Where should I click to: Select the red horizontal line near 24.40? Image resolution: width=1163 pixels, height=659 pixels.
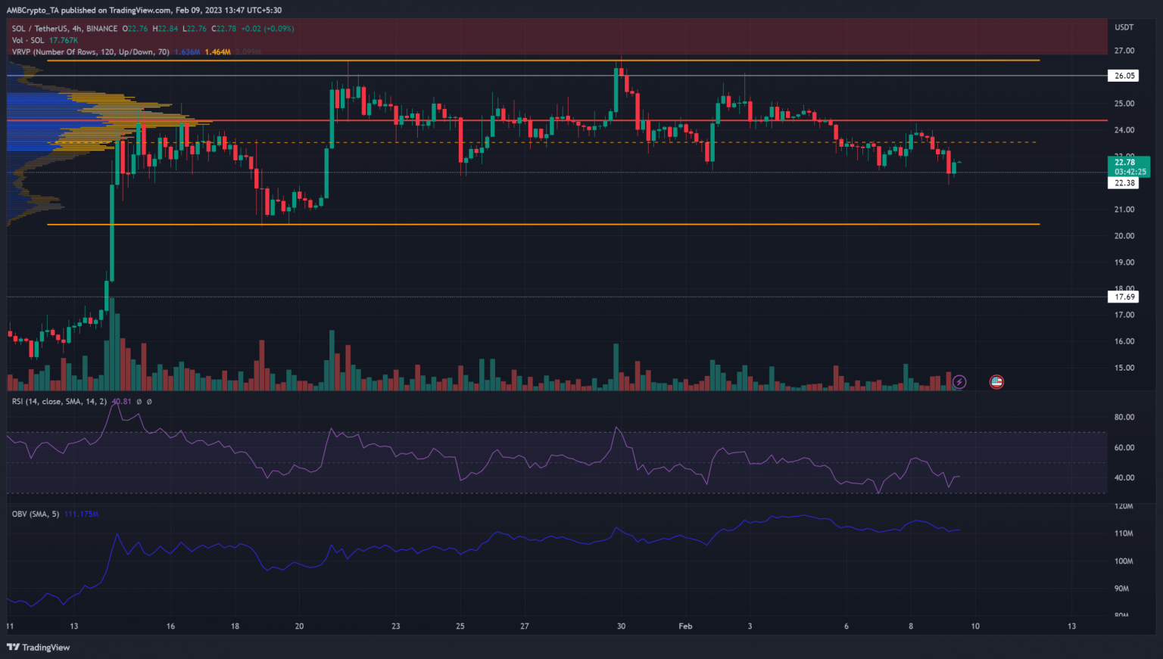(606, 120)
